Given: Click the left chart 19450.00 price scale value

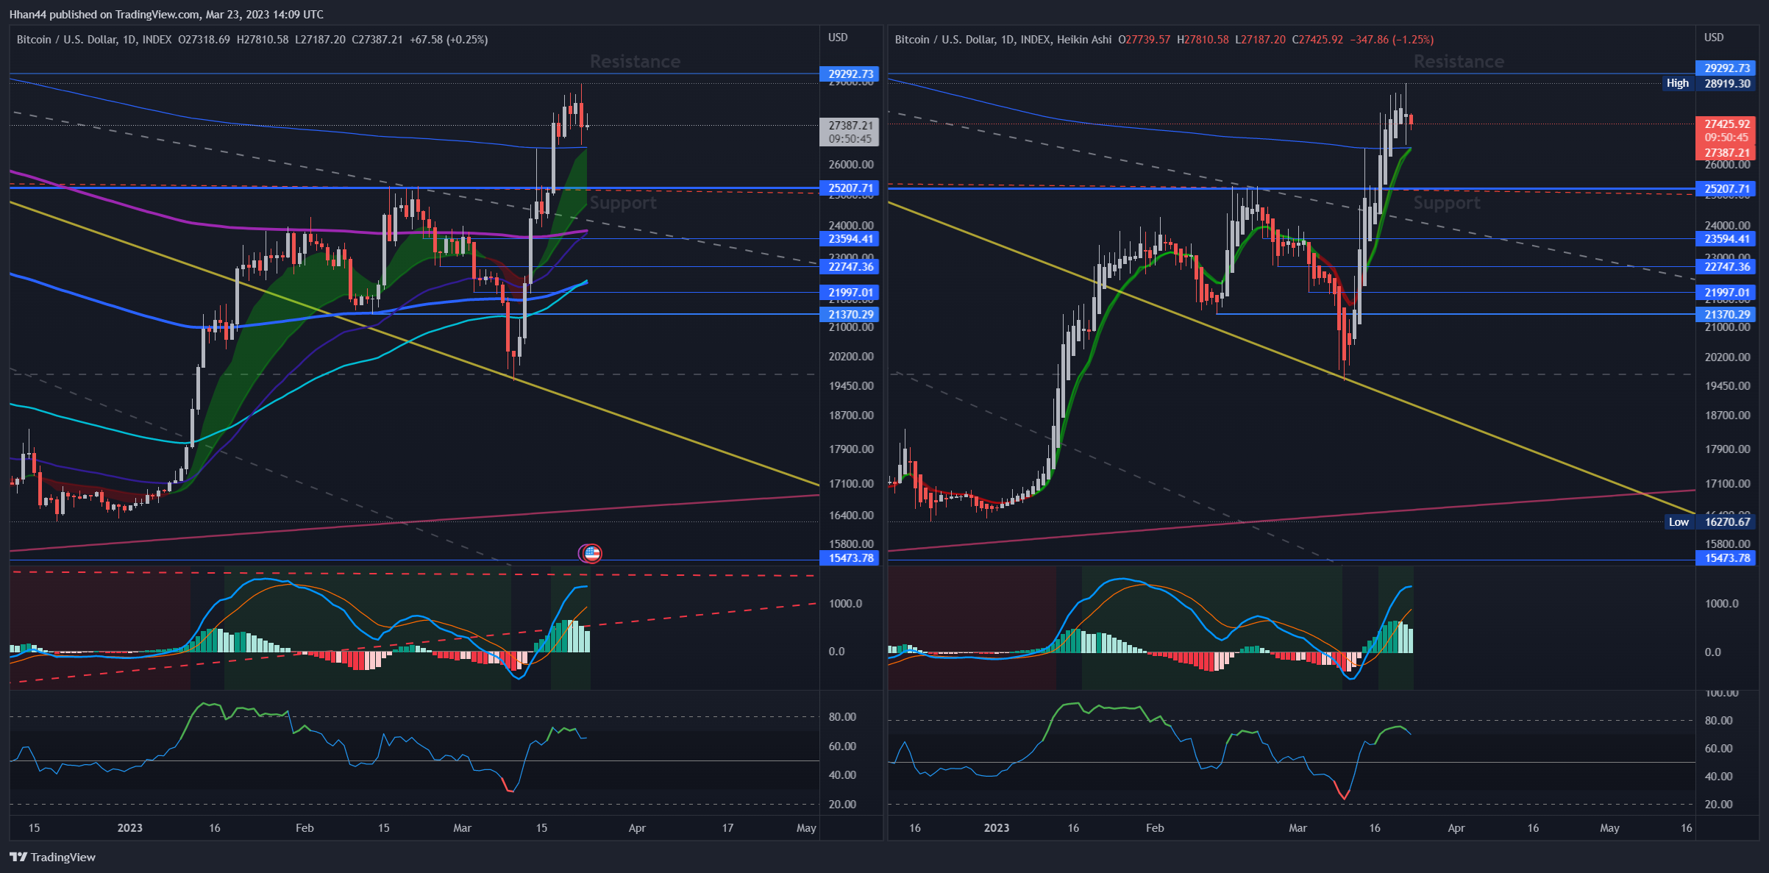Looking at the screenshot, I should pyautogui.click(x=851, y=385).
